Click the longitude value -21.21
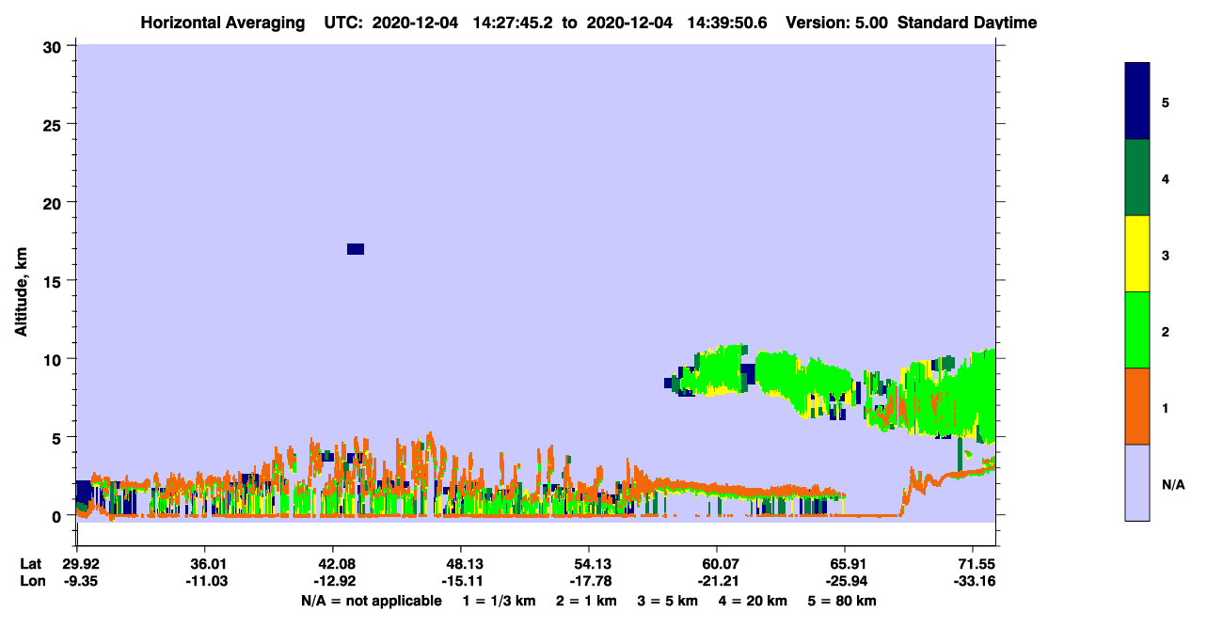Viewport: 1223px width, 627px height. click(x=717, y=581)
